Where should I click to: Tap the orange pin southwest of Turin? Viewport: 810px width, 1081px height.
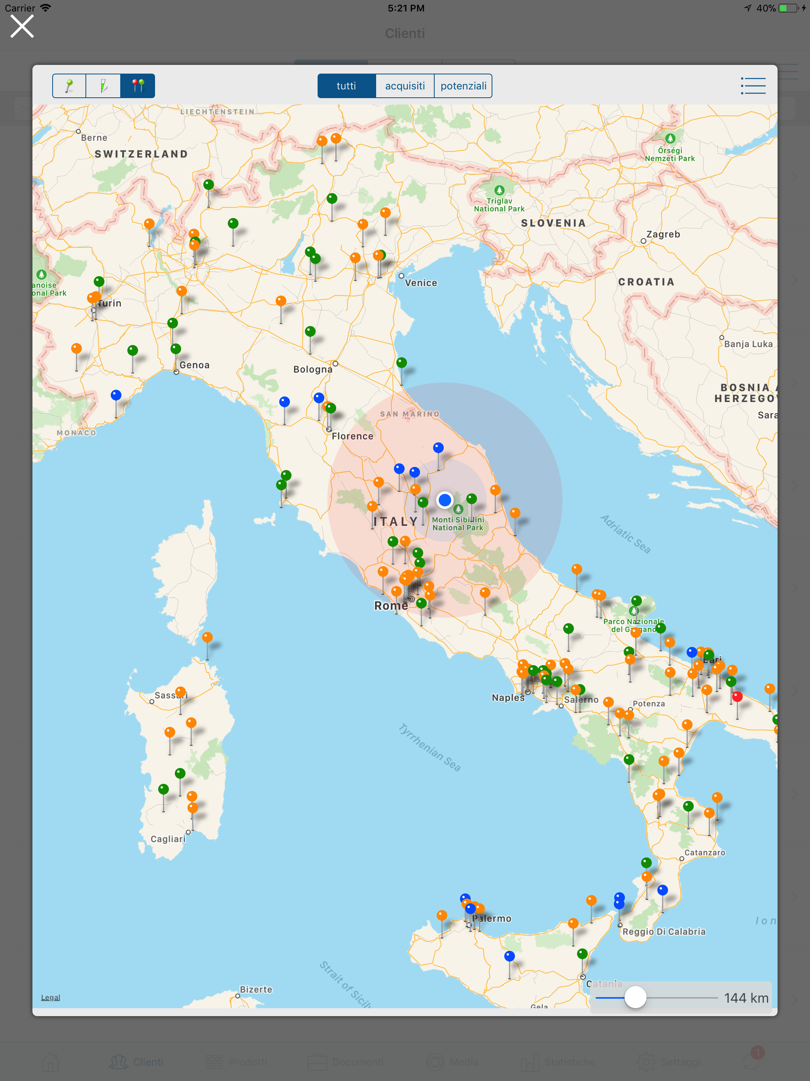click(76, 349)
